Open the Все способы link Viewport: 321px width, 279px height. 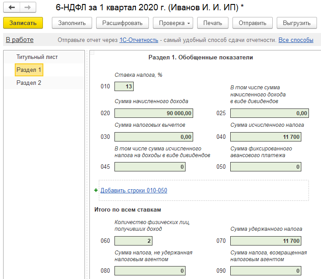296,40
